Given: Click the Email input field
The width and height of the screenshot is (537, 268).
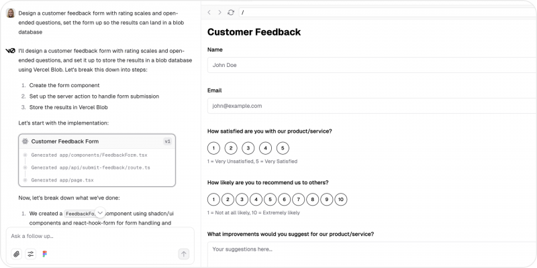Looking at the screenshot, I should coord(372,106).
